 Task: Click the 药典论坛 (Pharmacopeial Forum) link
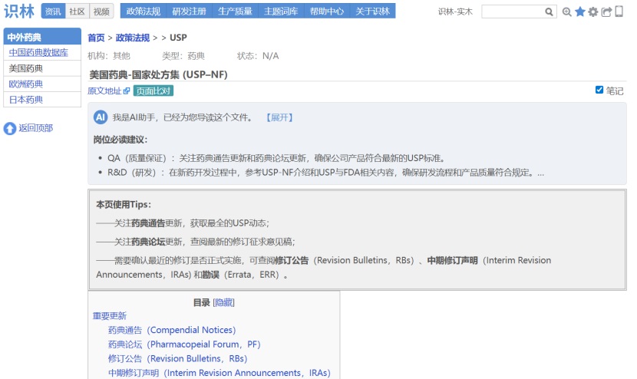coord(184,344)
